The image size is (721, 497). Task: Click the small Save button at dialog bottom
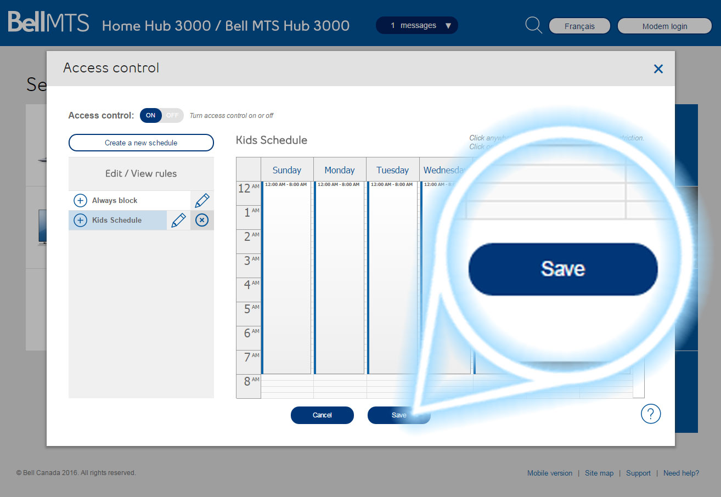coord(399,415)
